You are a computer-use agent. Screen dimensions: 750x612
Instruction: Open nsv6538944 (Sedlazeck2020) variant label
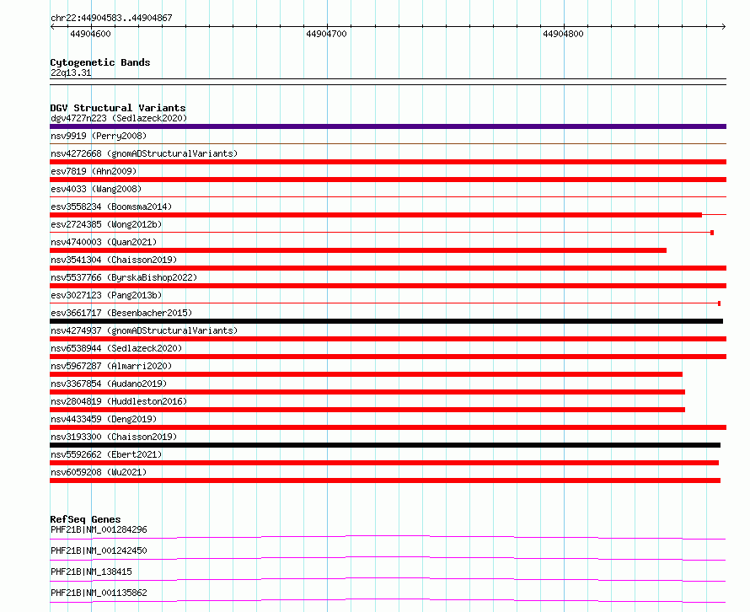(116, 348)
